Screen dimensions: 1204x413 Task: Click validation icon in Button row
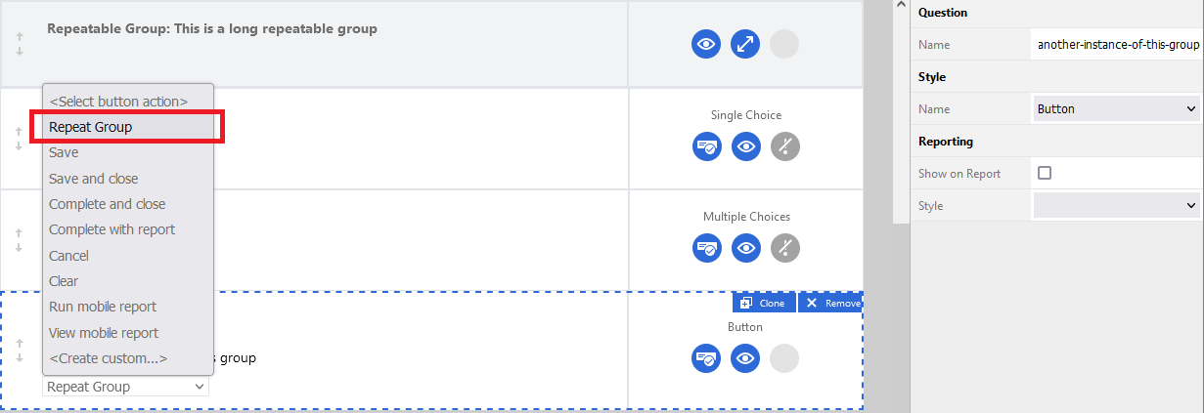707,358
